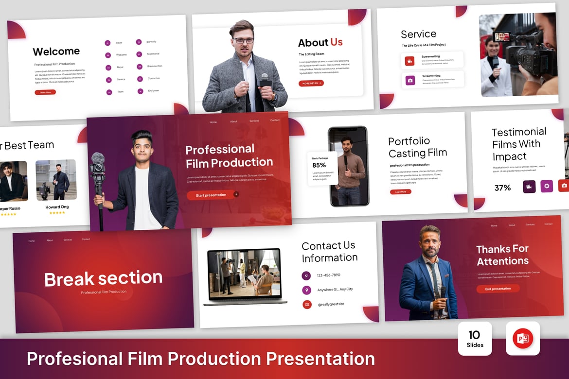Click the camera operator photo on Service slide
The image size is (569, 379).
(x=518, y=54)
